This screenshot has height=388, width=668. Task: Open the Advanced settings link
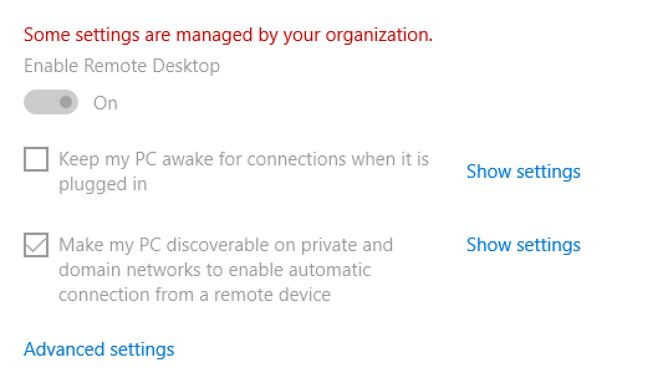(x=99, y=349)
